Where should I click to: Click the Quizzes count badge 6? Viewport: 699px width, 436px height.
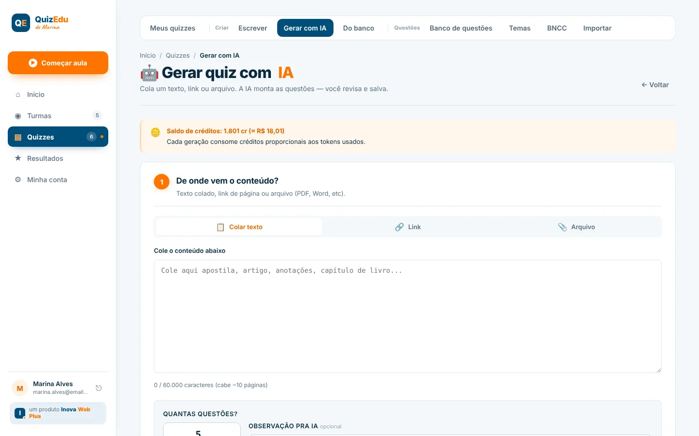91,137
